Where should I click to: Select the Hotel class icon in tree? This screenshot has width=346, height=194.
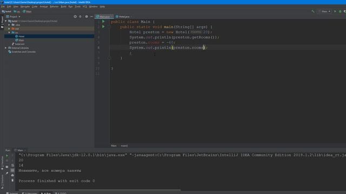(17, 36)
